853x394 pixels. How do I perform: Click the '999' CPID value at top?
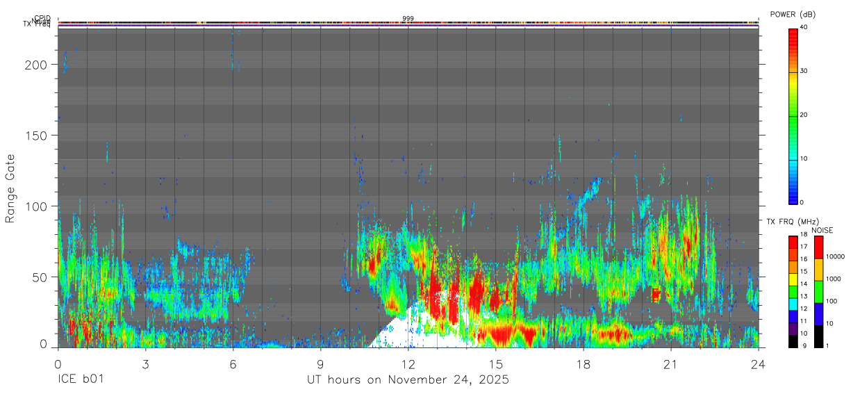[408, 18]
